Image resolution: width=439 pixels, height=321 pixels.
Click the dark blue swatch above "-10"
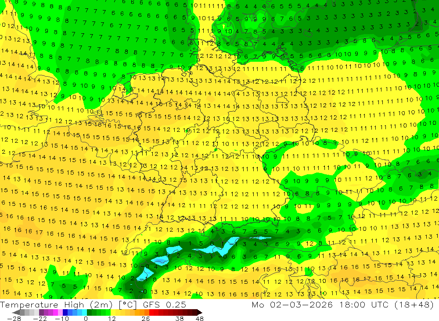coord(65,312)
